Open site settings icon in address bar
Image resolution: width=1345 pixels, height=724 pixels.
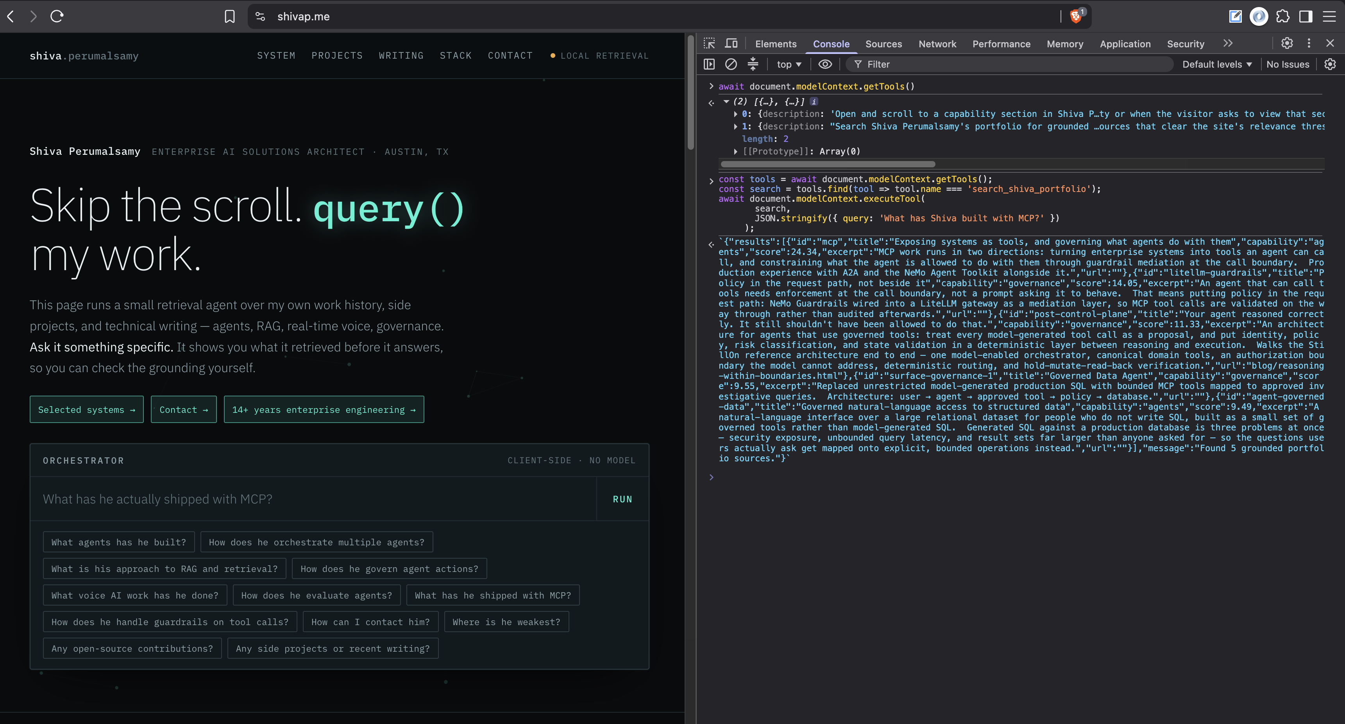click(261, 17)
